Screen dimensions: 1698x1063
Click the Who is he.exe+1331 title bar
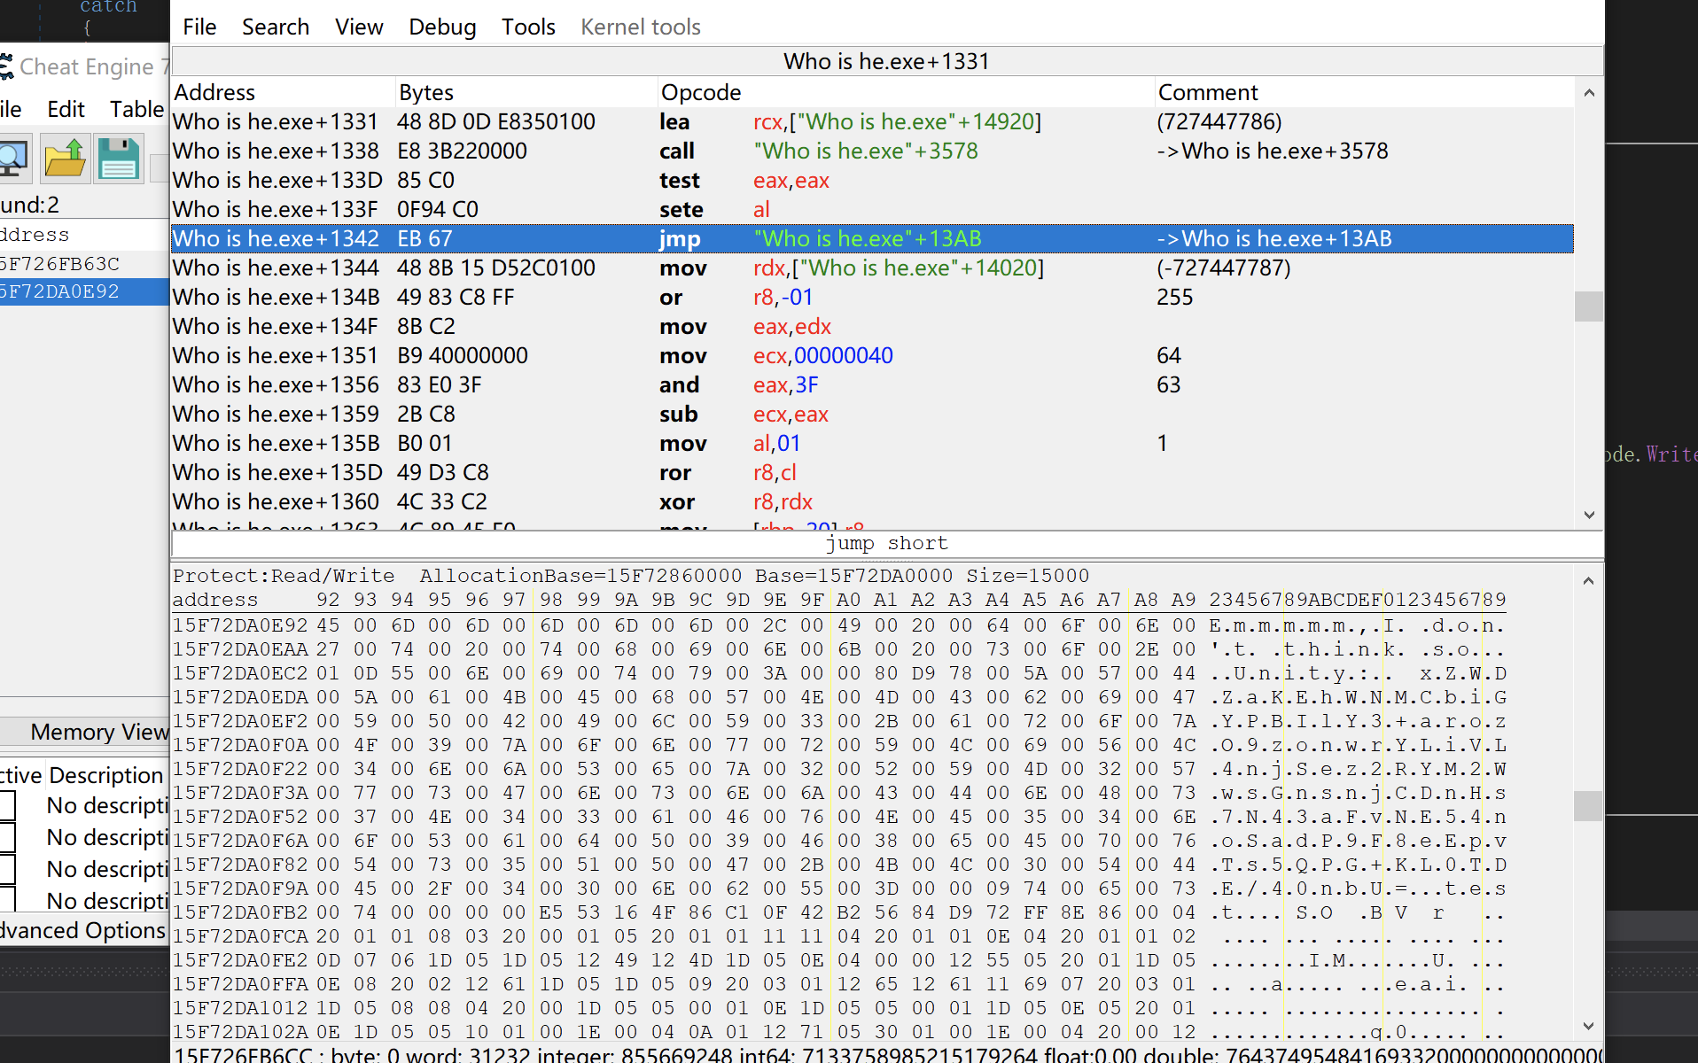886,61
